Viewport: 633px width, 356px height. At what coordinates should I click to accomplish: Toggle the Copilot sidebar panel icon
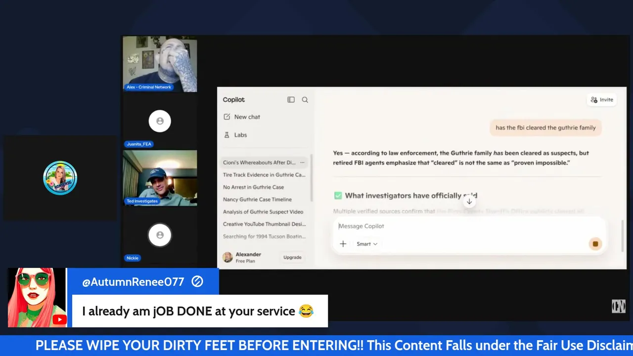tap(291, 100)
